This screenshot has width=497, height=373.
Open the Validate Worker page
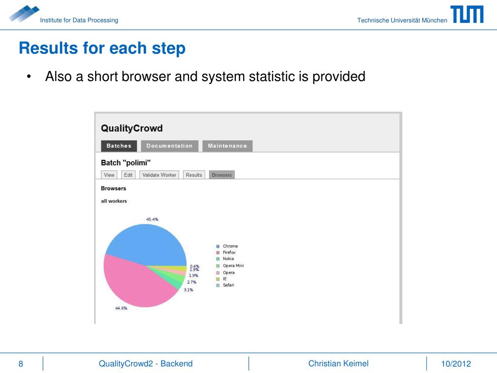tap(159, 175)
